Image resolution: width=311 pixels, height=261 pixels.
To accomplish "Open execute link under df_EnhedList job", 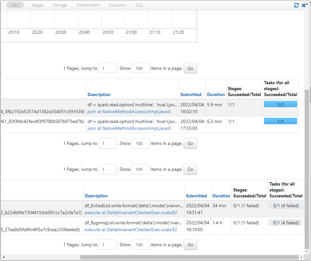I will pyautogui.click(x=131, y=212).
